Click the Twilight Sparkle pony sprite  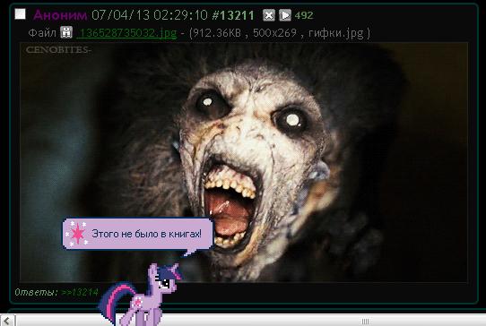140,294
